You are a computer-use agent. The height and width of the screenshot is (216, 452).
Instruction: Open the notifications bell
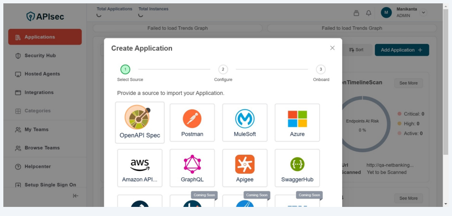click(x=369, y=13)
